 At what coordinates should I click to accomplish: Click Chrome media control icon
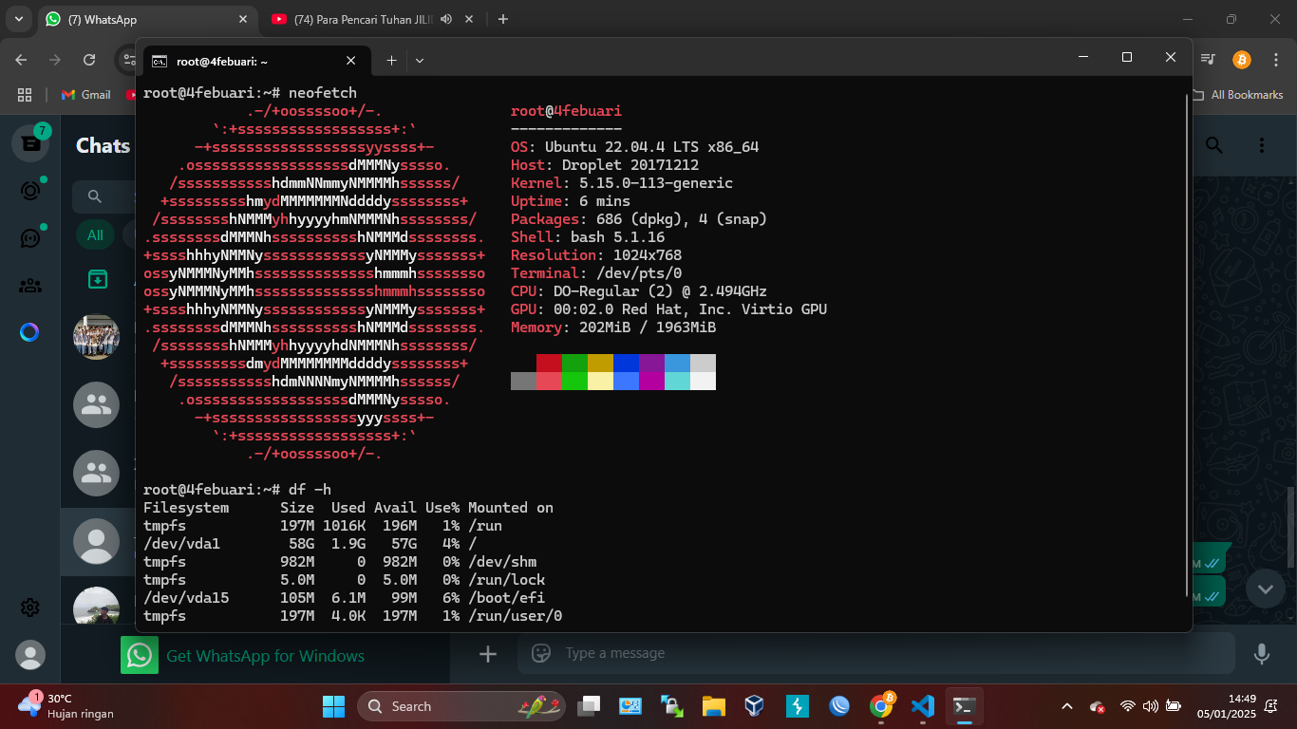point(1208,59)
